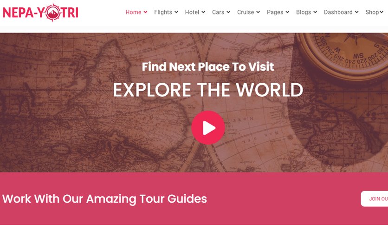Click the Join Our button
Screen dimensions: 388x225
point(375,199)
